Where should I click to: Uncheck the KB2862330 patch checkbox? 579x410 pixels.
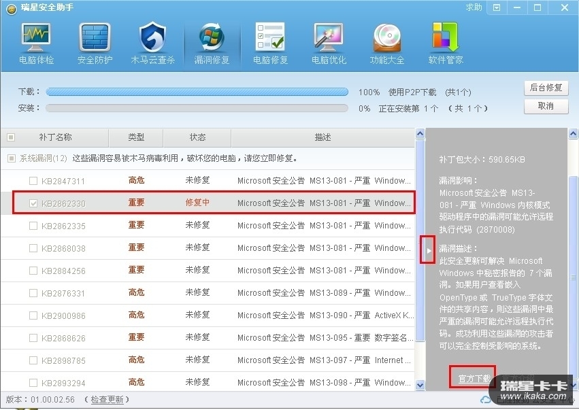coord(33,203)
